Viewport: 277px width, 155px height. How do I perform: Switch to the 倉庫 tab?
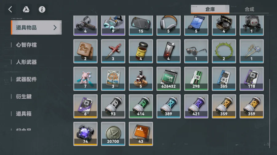210,9
